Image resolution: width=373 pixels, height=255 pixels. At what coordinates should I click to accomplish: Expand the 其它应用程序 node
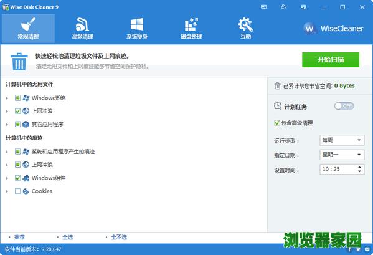pos(7,124)
